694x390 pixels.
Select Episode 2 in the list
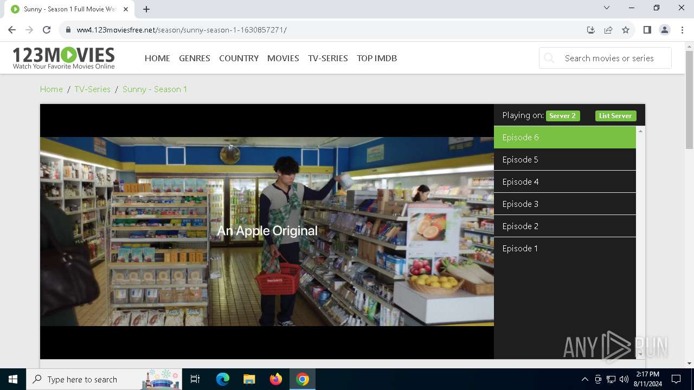(x=564, y=226)
